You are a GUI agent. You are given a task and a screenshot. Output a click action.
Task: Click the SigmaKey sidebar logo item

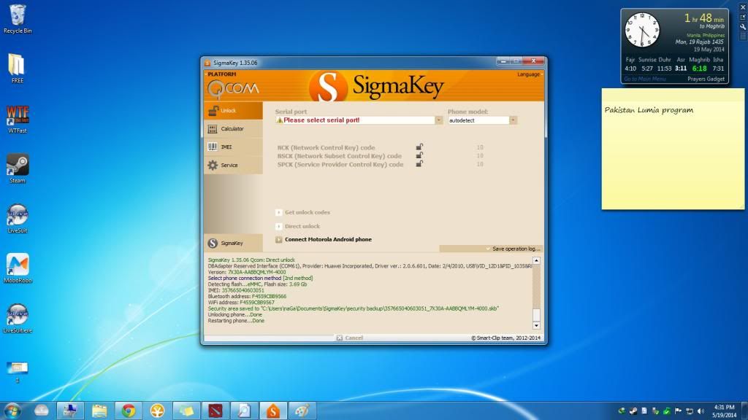pos(232,243)
